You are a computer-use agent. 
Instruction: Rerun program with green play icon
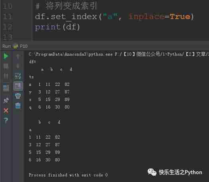(6, 56)
